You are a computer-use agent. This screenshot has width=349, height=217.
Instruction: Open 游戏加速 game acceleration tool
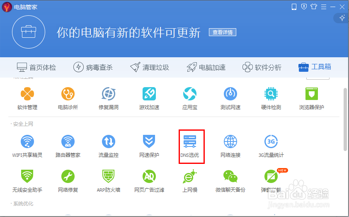149,98
